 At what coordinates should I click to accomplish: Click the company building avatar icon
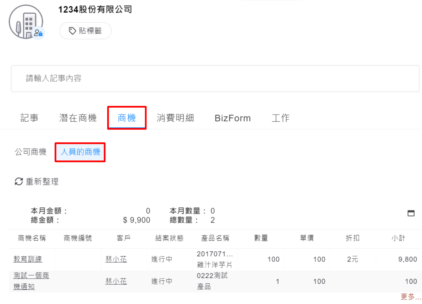[x=26, y=22]
